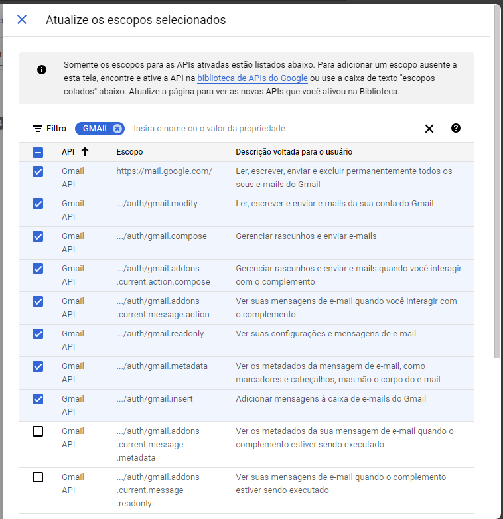Click the filter property input field
This screenshot has width=503, height=519.
pos(272,129)
